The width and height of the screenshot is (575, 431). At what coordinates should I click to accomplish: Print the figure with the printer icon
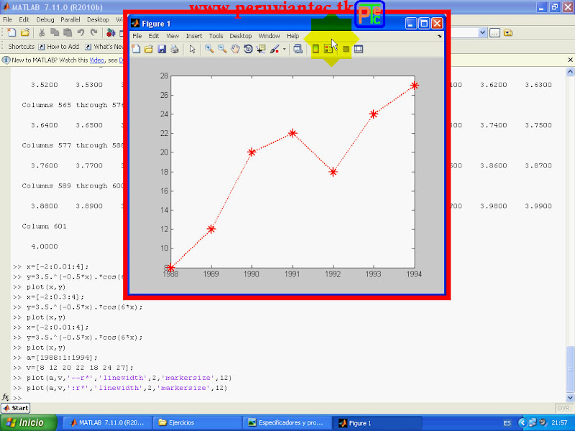point(175,49)
